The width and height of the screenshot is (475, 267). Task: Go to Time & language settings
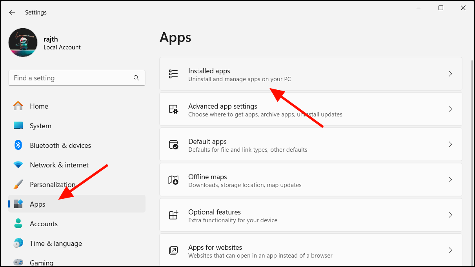(55, 243)
